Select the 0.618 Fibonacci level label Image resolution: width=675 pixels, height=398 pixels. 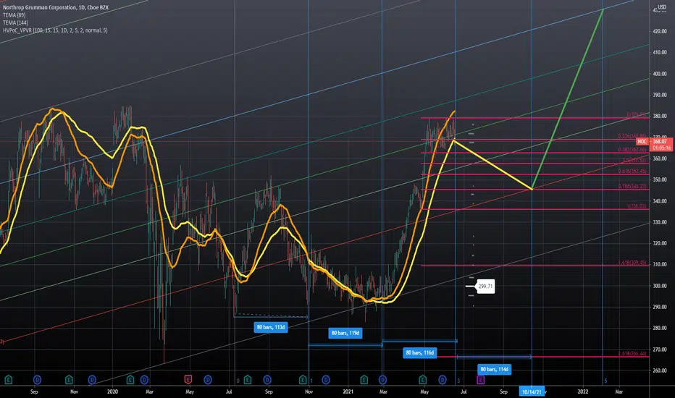point(632,172)
